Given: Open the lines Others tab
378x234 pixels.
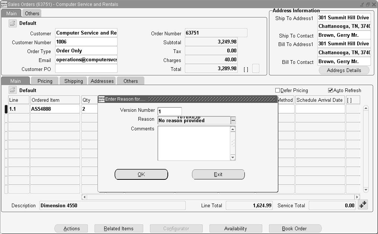Looking at the screenshot, I should click(131, 81).
